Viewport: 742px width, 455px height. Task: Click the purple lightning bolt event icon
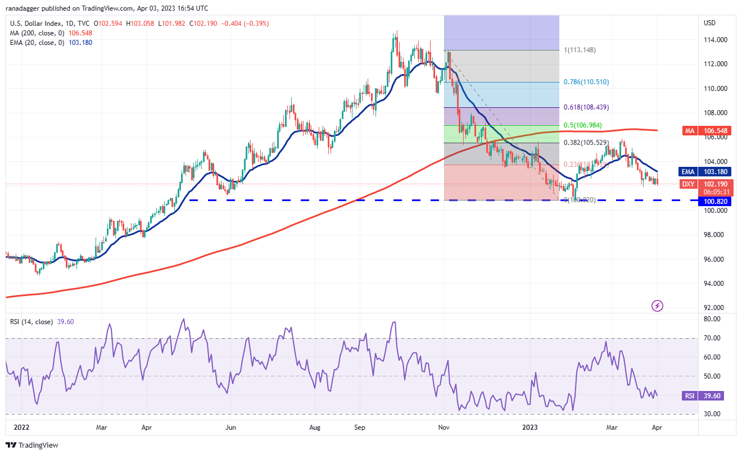(x=657, y=306)
